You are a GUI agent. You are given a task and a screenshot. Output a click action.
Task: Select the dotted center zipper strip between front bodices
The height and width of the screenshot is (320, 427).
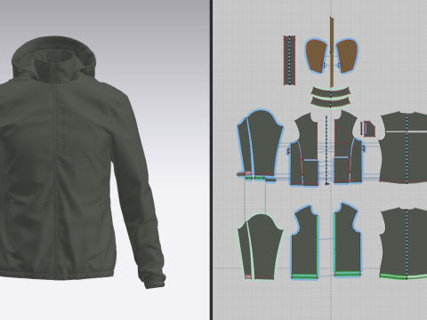[x=326, y=149]
